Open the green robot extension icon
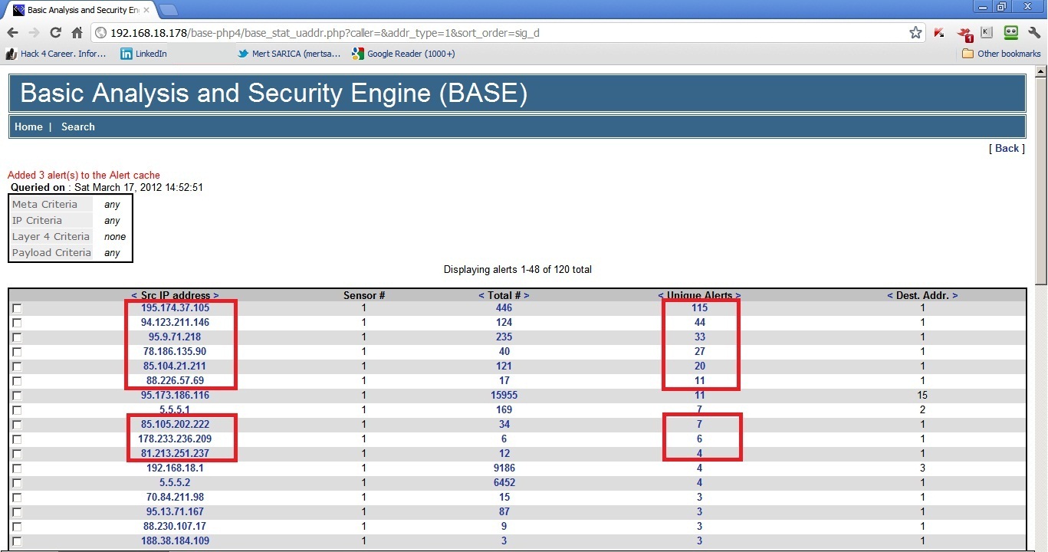Viewport: 1048px width, 552px height. click(1010, 33)
